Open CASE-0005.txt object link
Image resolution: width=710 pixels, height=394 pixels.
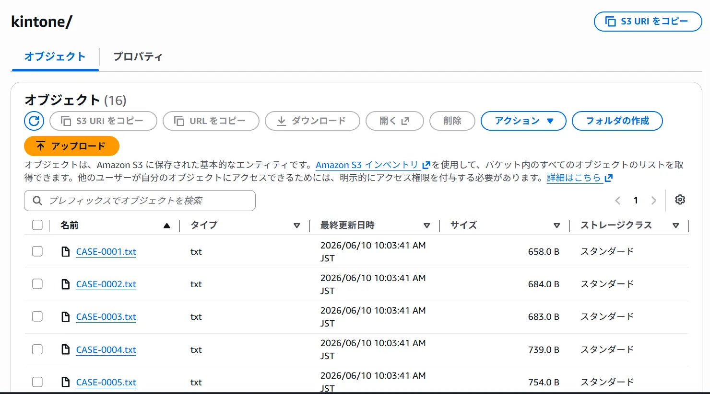[x=106, y=383]
